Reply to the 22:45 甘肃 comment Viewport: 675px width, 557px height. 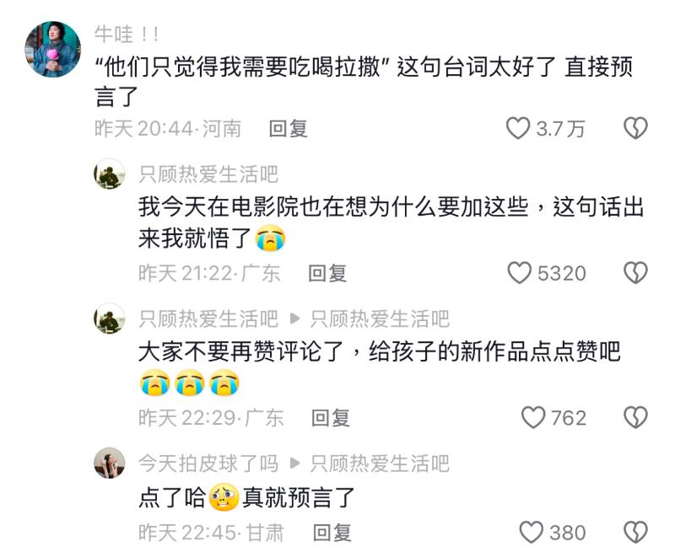pos(332,533)
